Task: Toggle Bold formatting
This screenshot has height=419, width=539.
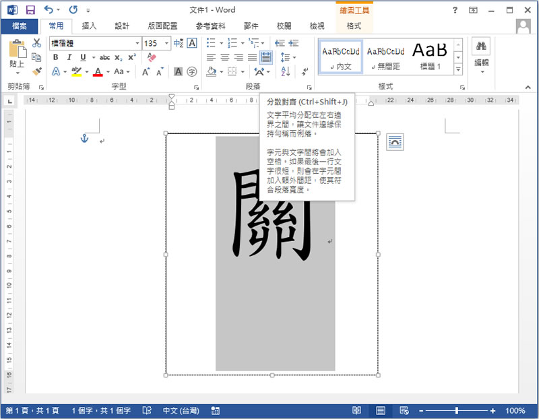Action: 55,57
